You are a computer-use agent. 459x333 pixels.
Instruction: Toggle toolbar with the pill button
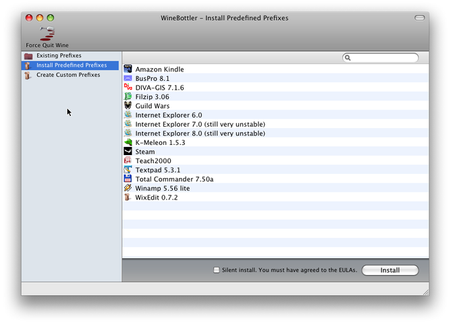click(419, 18)
